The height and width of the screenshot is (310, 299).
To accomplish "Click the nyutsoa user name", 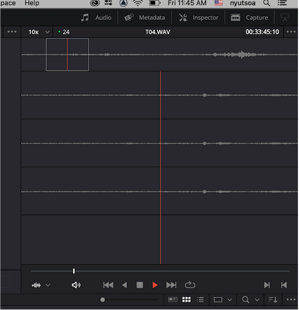I will [242, 3].
